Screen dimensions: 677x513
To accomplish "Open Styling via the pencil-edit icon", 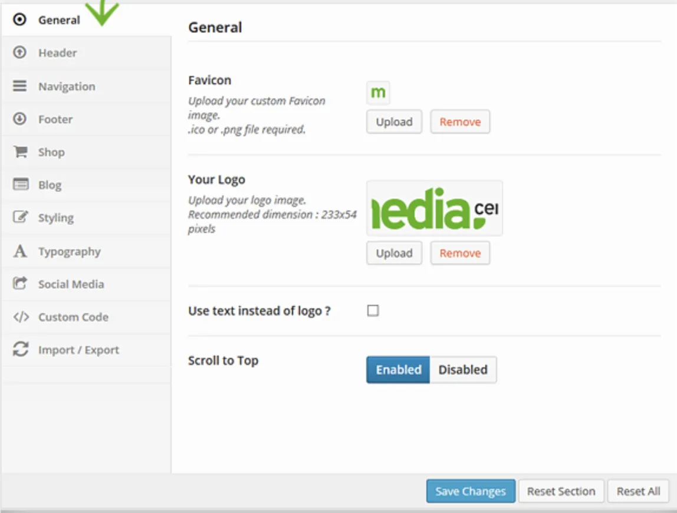I will 20,216.
